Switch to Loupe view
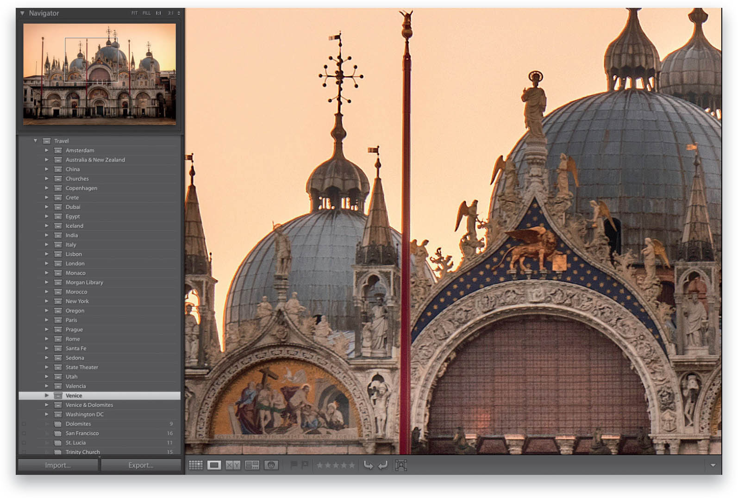This screenshot has width=738, height=498. pyautogui.click(x=214, y=465)
